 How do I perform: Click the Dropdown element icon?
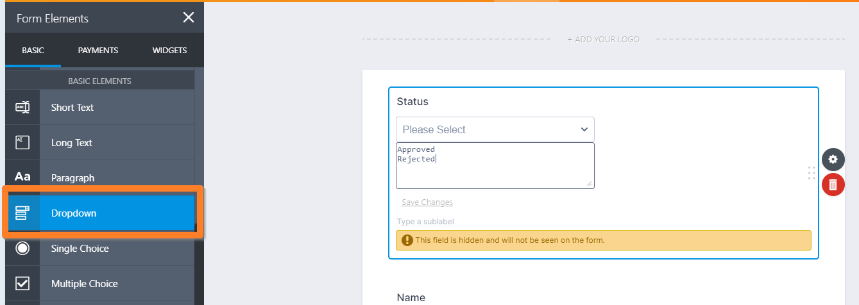(x=22, y=213)
